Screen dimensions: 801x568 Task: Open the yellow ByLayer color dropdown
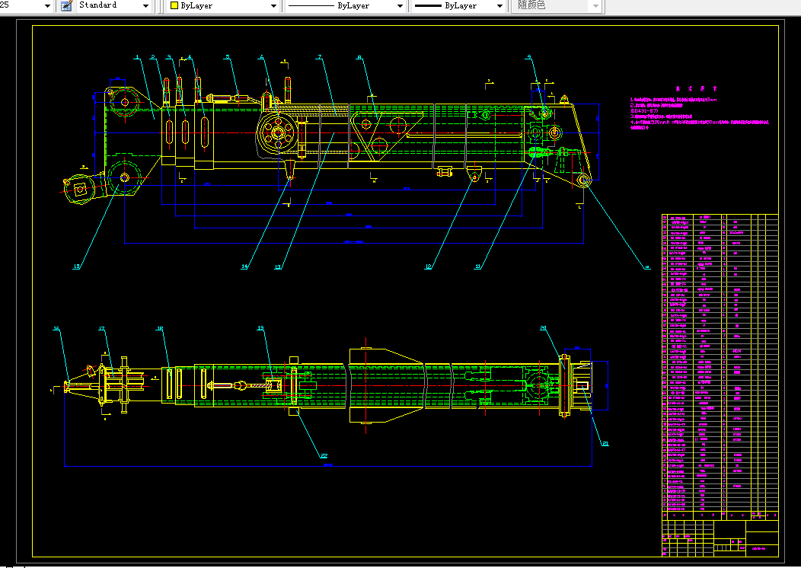click(x=224, y=5)
